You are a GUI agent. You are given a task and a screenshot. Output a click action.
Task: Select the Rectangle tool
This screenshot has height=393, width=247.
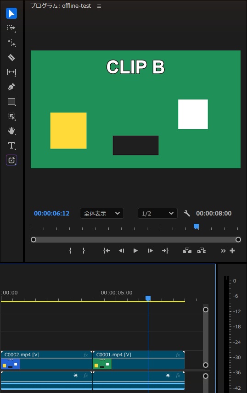pyautogui.click(x=11, y=101)
